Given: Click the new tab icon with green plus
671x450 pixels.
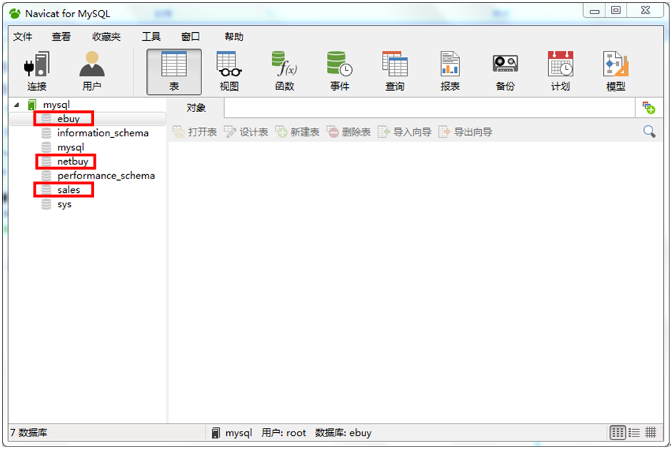Looking at the screenshot, I should click(649, 108).
